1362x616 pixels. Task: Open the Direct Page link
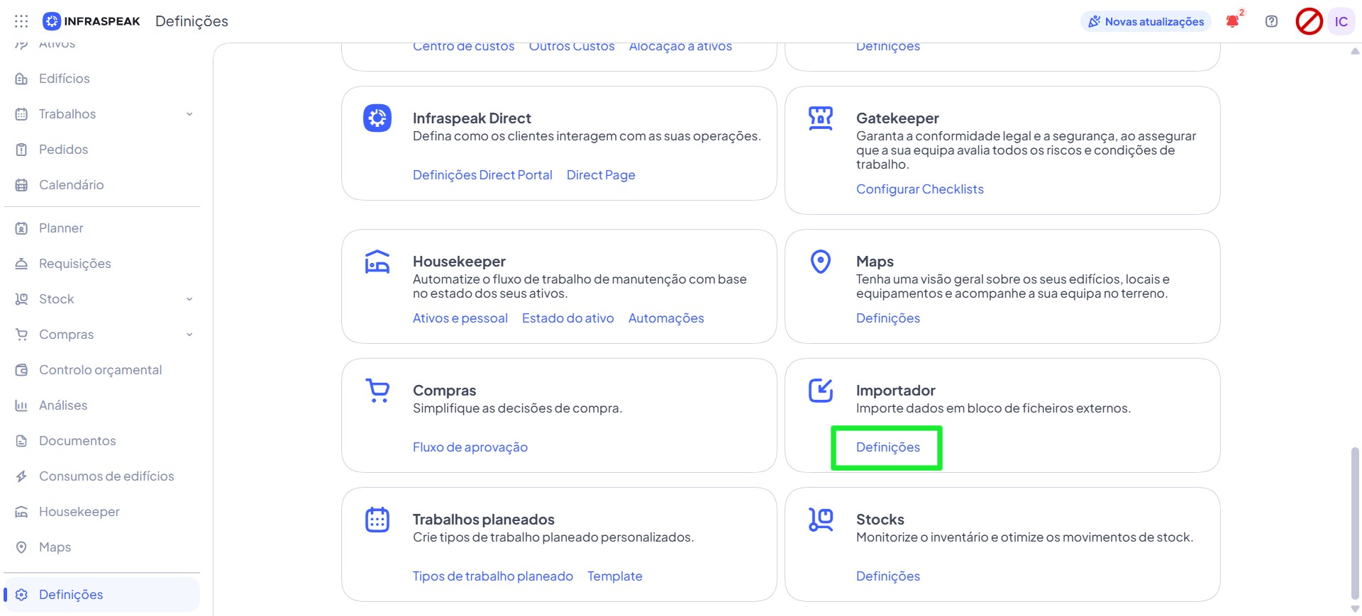coord(601,175)
